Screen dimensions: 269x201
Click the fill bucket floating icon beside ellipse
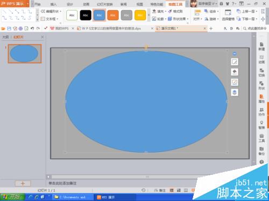[x=235, y=72]
